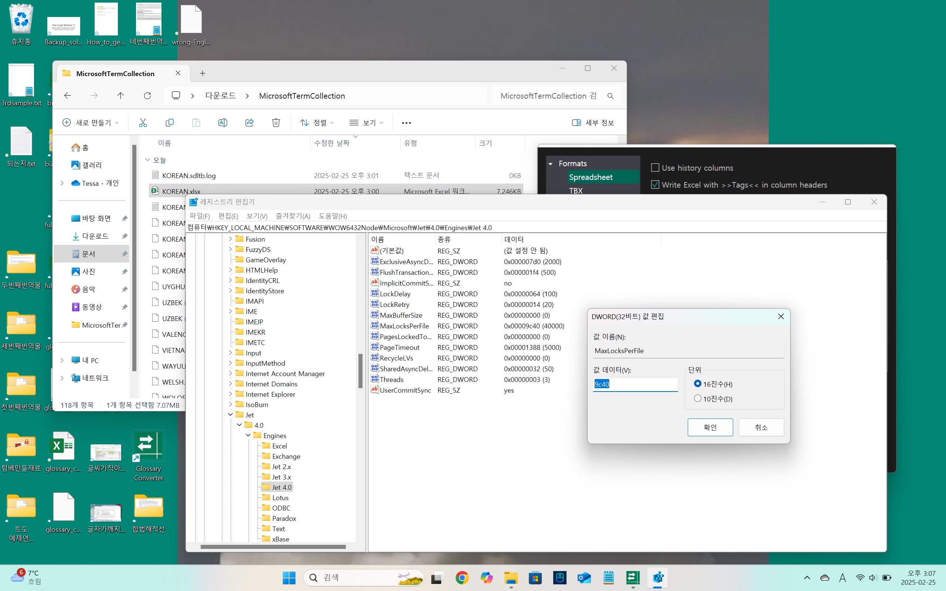Collapse the 오늘 group header

pyautogui.click(x=147, y=160)
